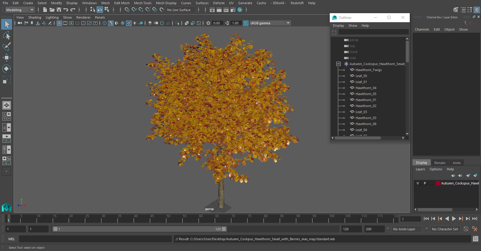Go to the end of playback range
Image resolution: width=481 pixels, height=251 pixels.
pyautogui.click(x=475, y=219)
